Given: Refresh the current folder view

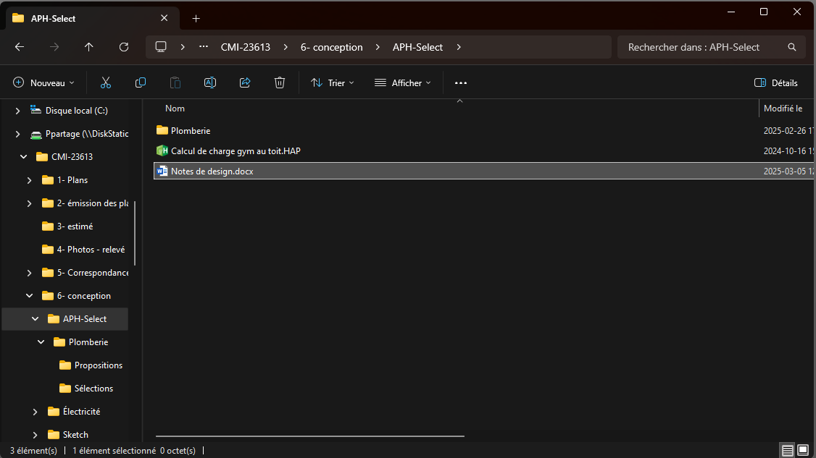Looking at the screenshot, I should (x=124, y=47).
